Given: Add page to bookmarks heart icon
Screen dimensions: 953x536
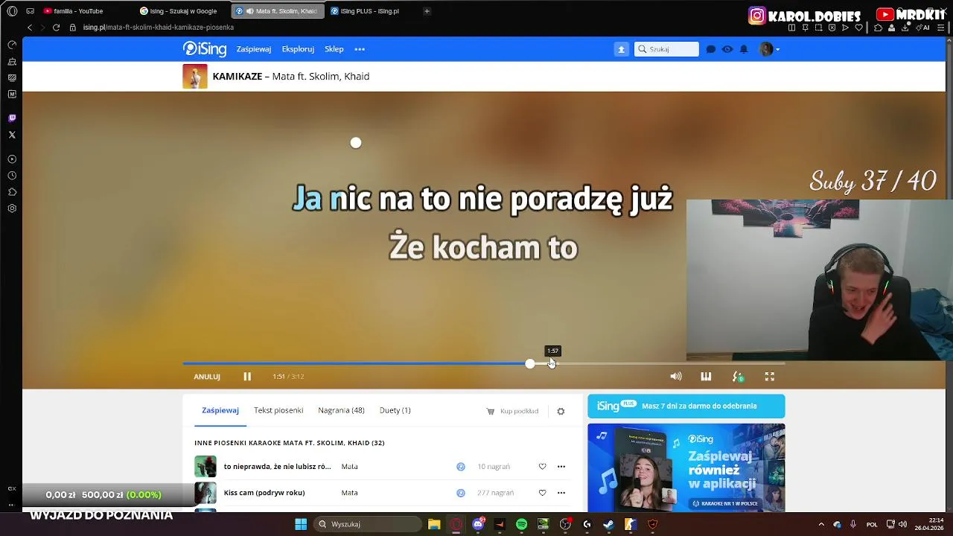Looking at the screenshot, I should click(858, 28).
